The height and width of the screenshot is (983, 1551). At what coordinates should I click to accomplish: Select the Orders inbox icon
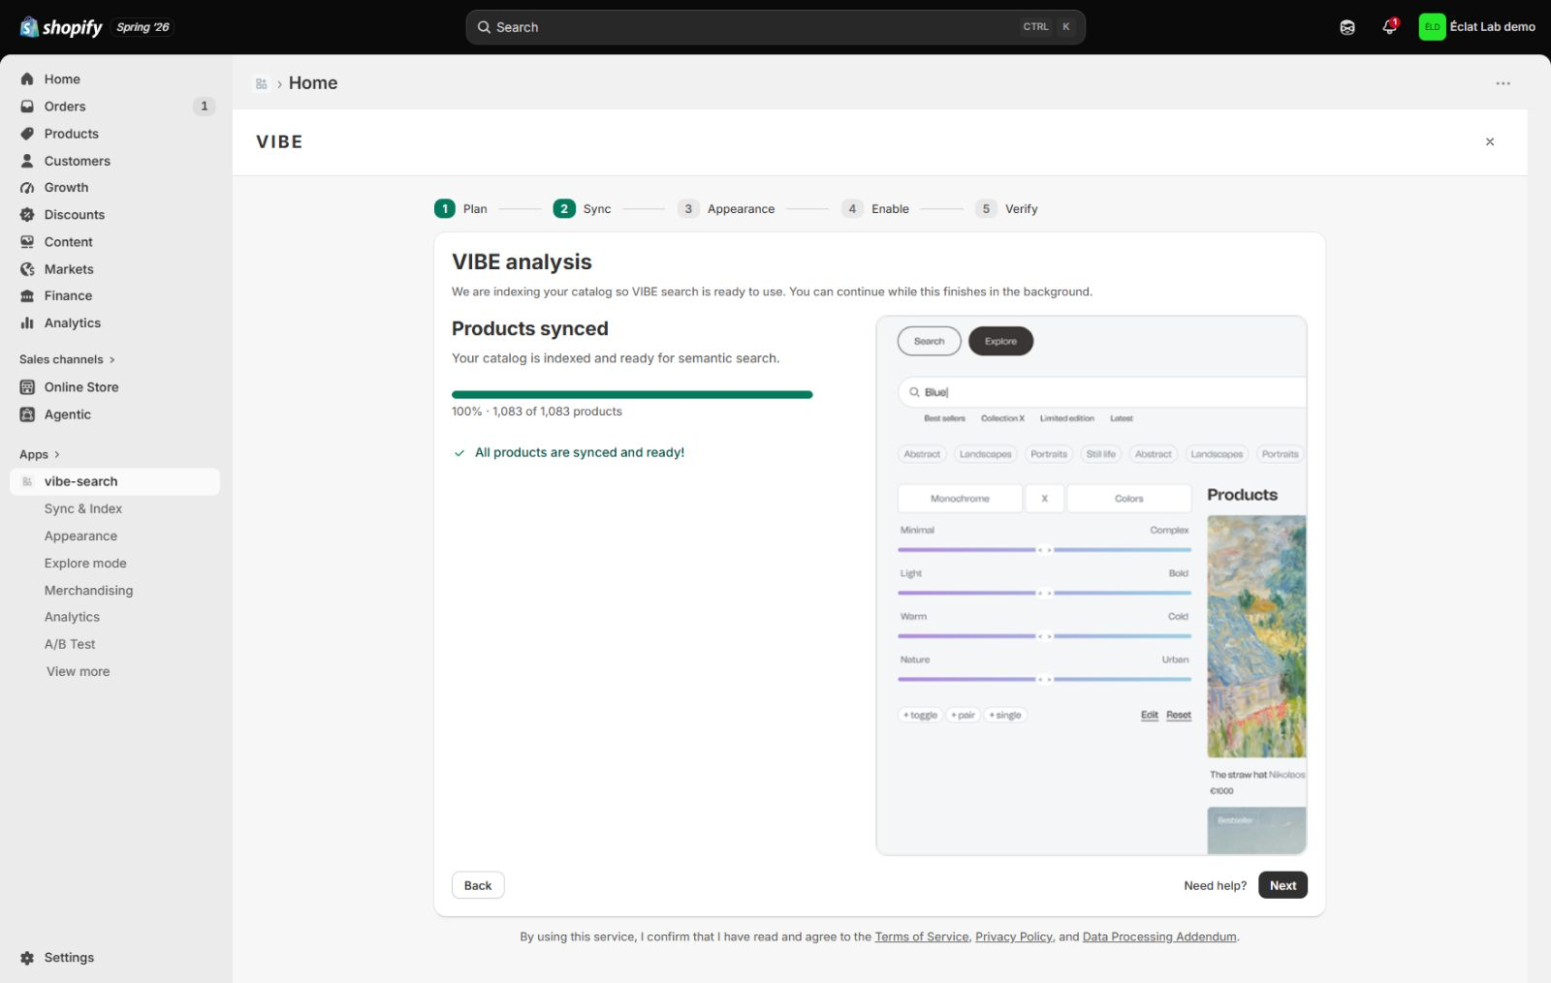point(27,107)
